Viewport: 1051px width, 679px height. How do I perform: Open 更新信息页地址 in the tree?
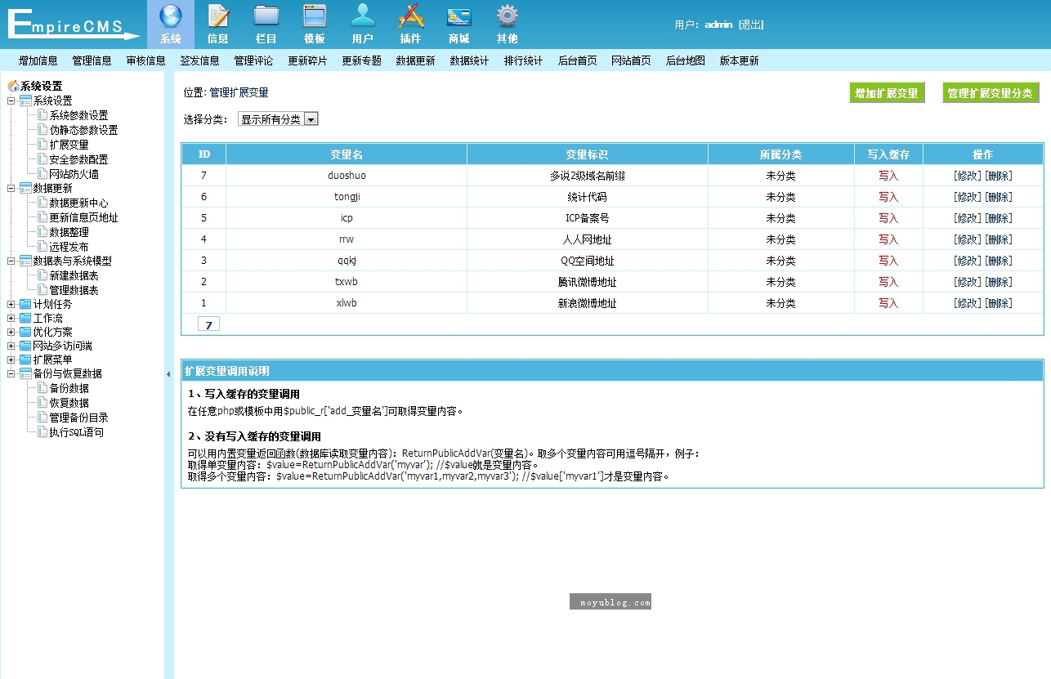83,217
